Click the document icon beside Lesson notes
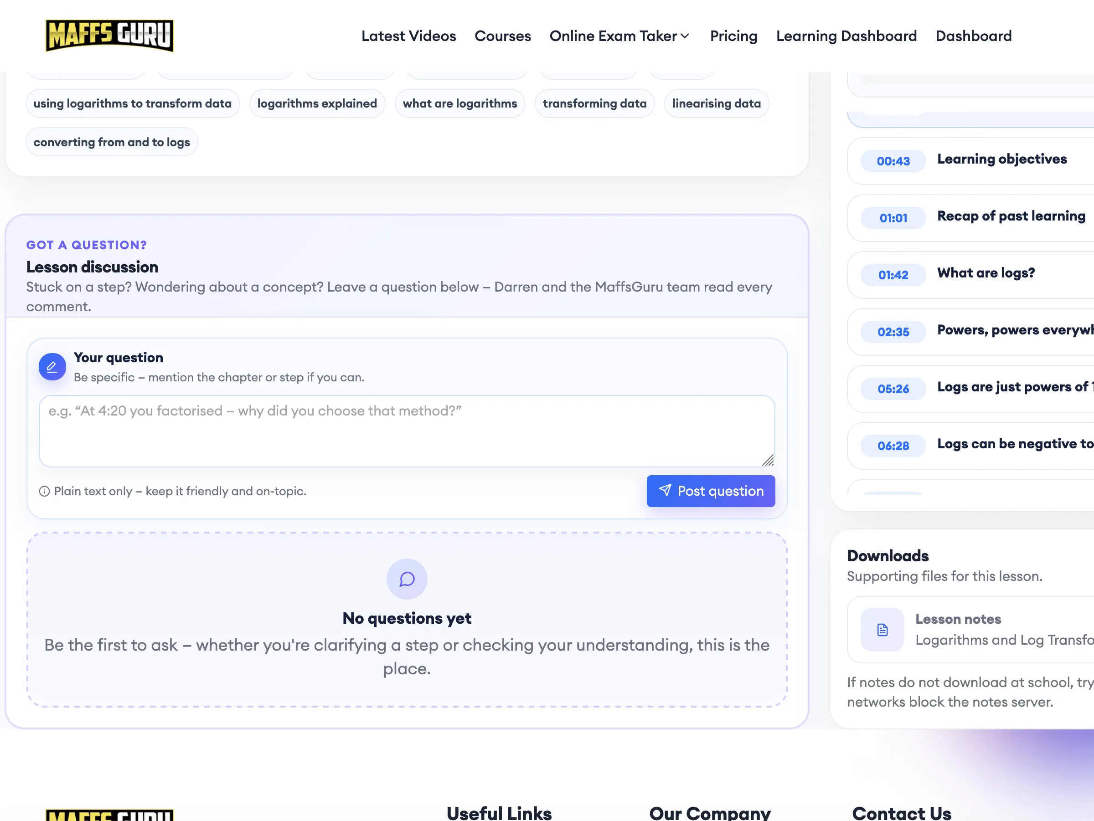The width and height of the screenshot is (1094, 821). [x=882, y=630]
